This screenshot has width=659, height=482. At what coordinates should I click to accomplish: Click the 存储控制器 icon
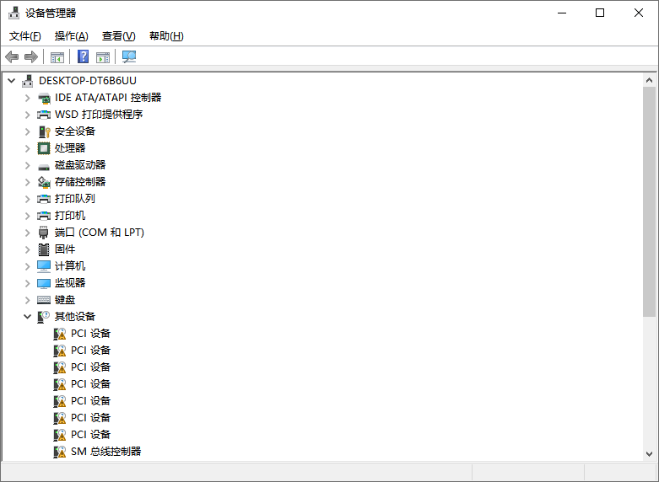pos(44,182)
